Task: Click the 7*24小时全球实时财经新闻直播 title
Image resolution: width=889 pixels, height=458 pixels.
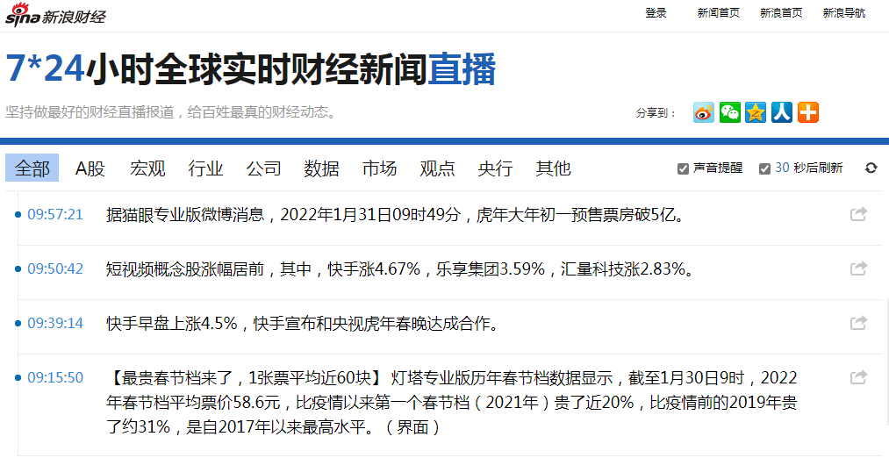Action: 251,69
